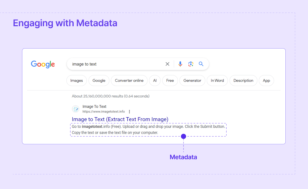Select the Description filter chip
Viewport: 308px width, 189px height.
pos(243,80)
